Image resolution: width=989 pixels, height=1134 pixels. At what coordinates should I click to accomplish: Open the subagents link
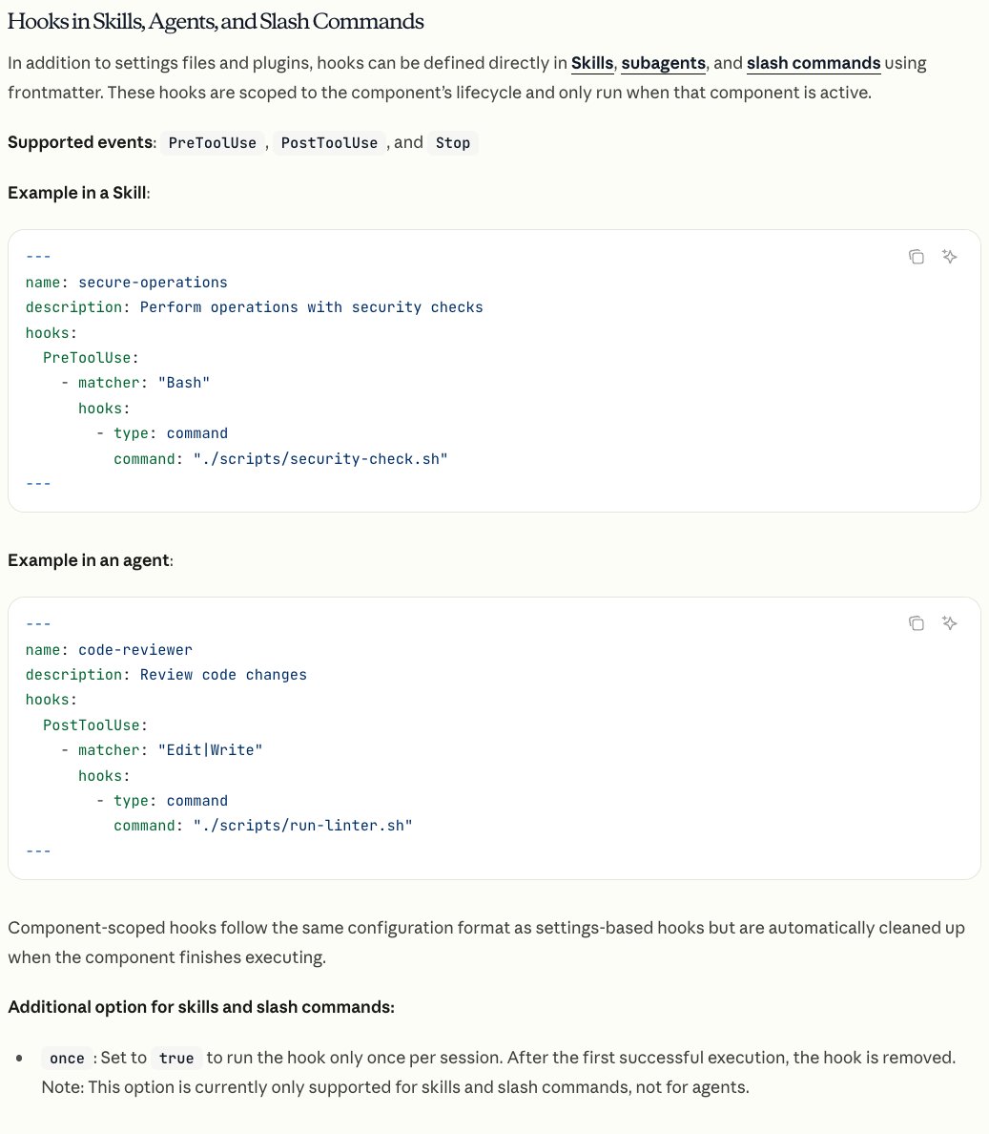click(663, 64)
